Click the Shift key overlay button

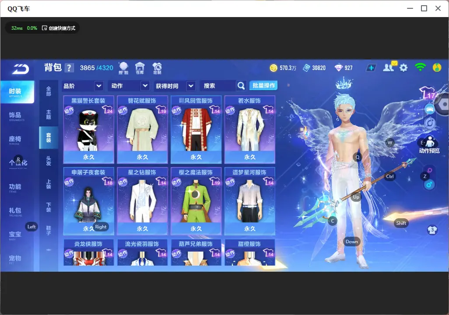point(401,223)
